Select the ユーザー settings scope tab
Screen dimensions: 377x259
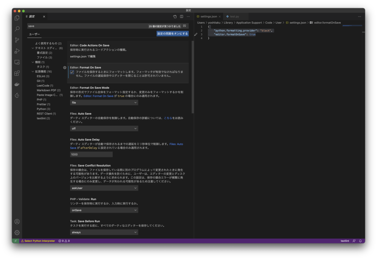tap(35, 34)
